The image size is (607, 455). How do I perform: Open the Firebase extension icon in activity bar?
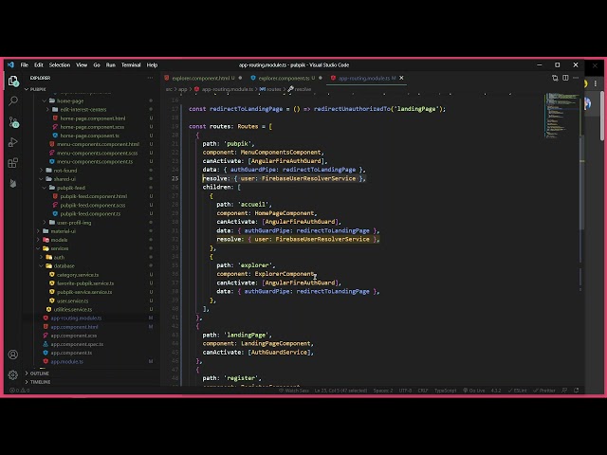tap(13, 183)
